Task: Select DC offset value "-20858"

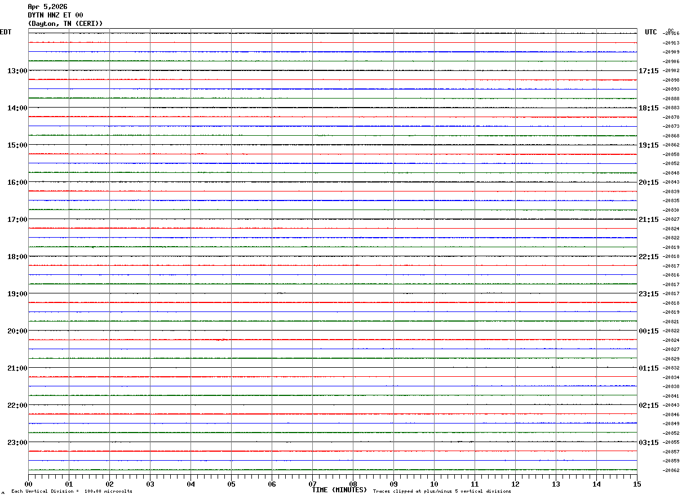Action: [671, 154]
